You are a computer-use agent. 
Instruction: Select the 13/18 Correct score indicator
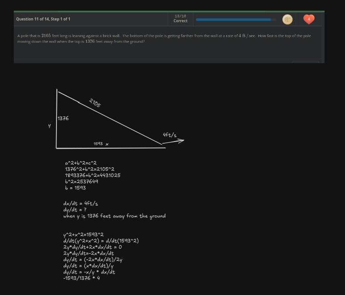pos(180,18)
